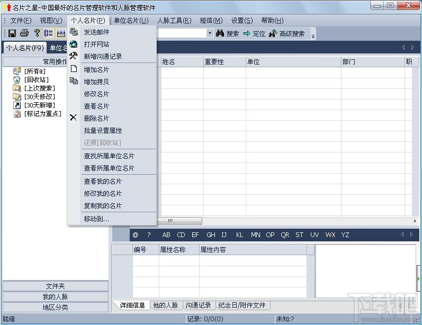422x325 pixels.
Task: Open the 帮助(H) menu
Action: (272, 21)
